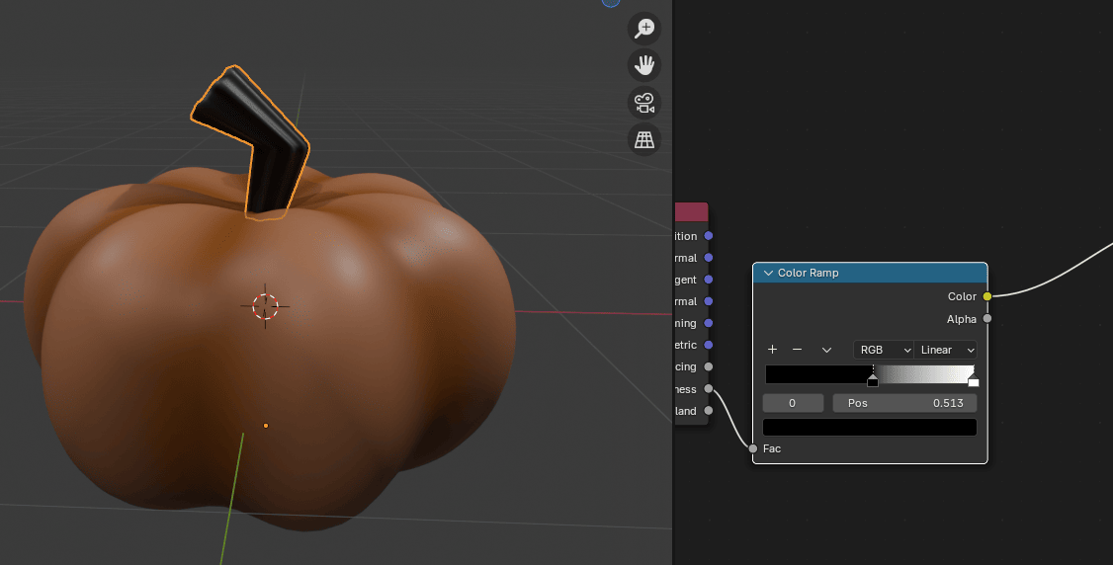The image size is (1113, 565).
Task: Remove a color stop with the minus button
Action: [797, 350]
